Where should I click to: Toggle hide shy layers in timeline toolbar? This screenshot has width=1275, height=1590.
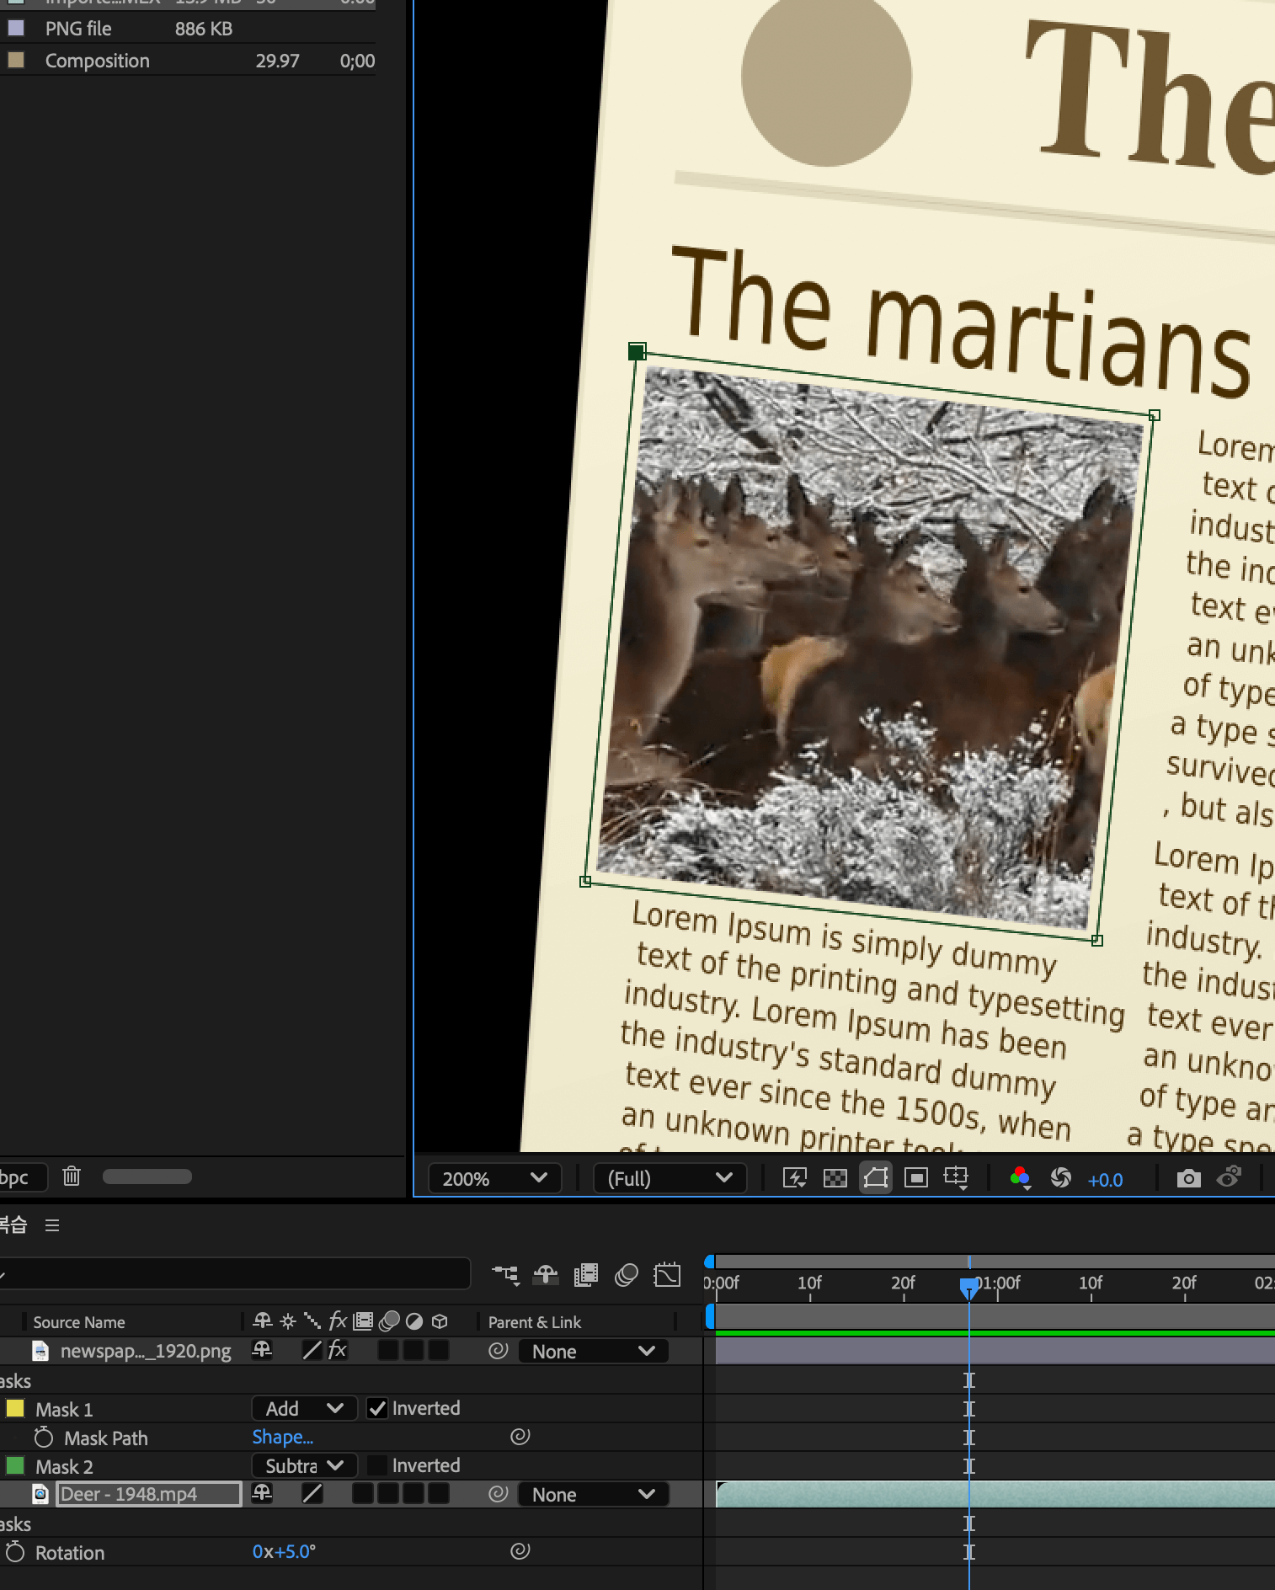click(x=546, y=1275)
